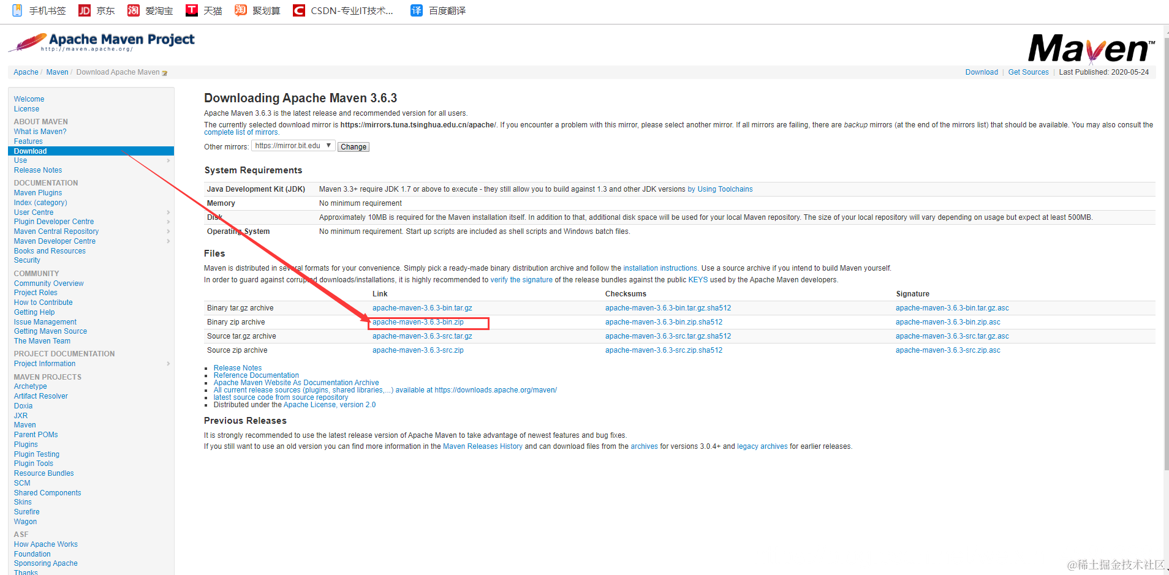The image size is (1169, 575).
Task: Open Apache License, version 2.0 link
Action: point(330,405)
